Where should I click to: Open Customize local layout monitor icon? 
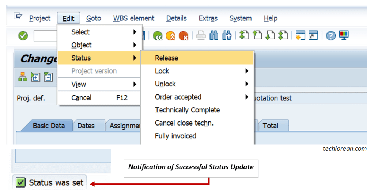(x=344, y=35)
